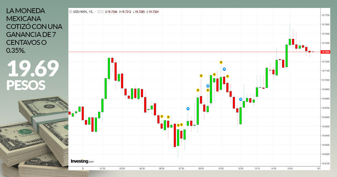Click the 19.7600 price axis label
The image size is (337, 177).
point(325,24)
